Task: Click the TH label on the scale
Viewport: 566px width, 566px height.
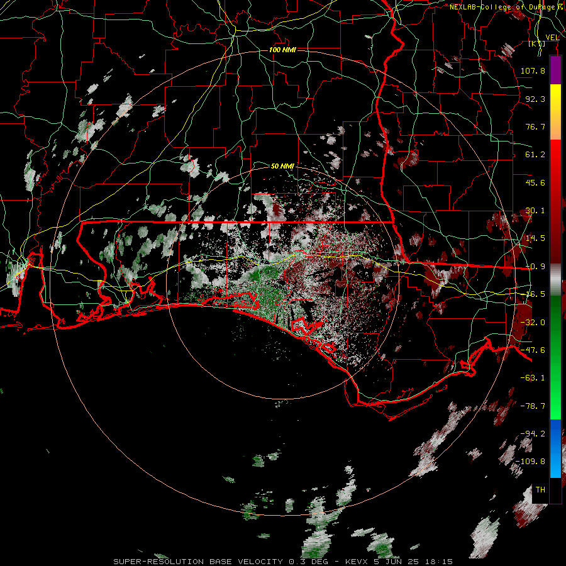Action: 540,490
